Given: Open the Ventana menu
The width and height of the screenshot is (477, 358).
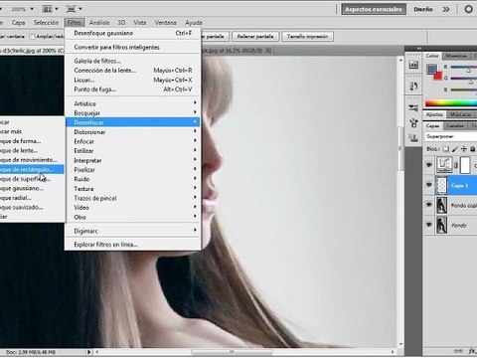Looking at the screenshot, I should coord(166,23).
